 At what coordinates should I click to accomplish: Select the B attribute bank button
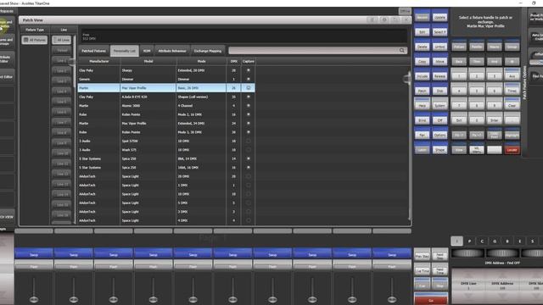pos(507,241)
